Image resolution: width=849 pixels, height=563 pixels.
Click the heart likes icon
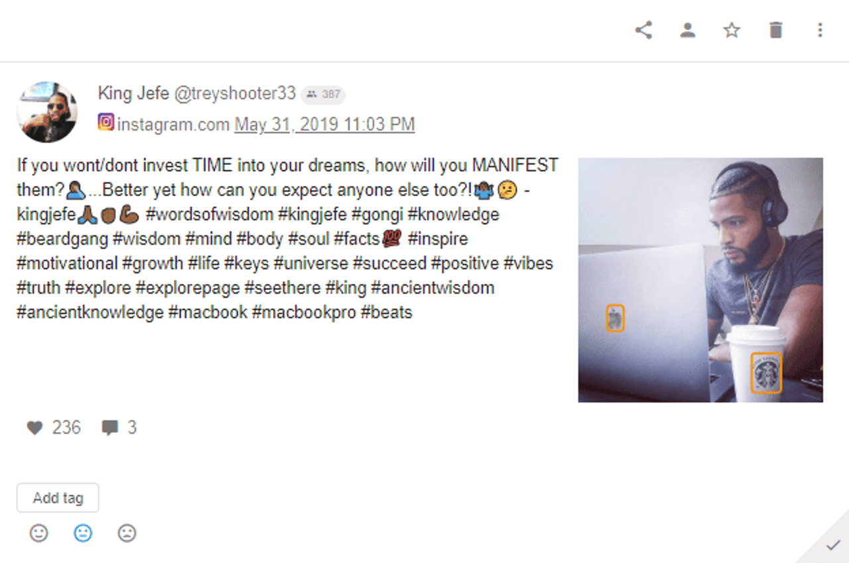coord(34,428)
